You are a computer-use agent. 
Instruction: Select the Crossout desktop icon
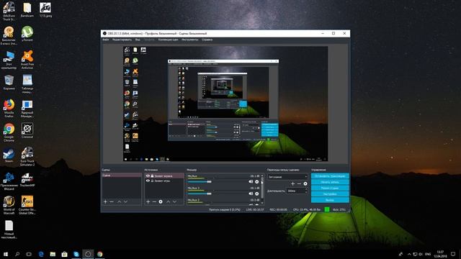point(27,131)
